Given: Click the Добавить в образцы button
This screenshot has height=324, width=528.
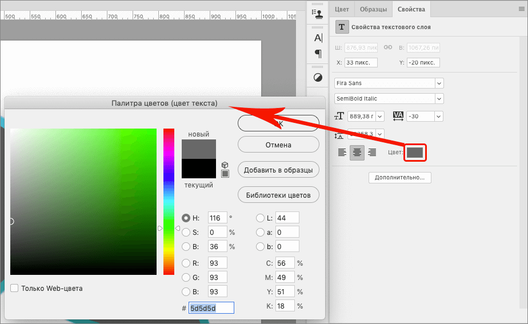Looking at the screenshot, I should click(278, 170).
